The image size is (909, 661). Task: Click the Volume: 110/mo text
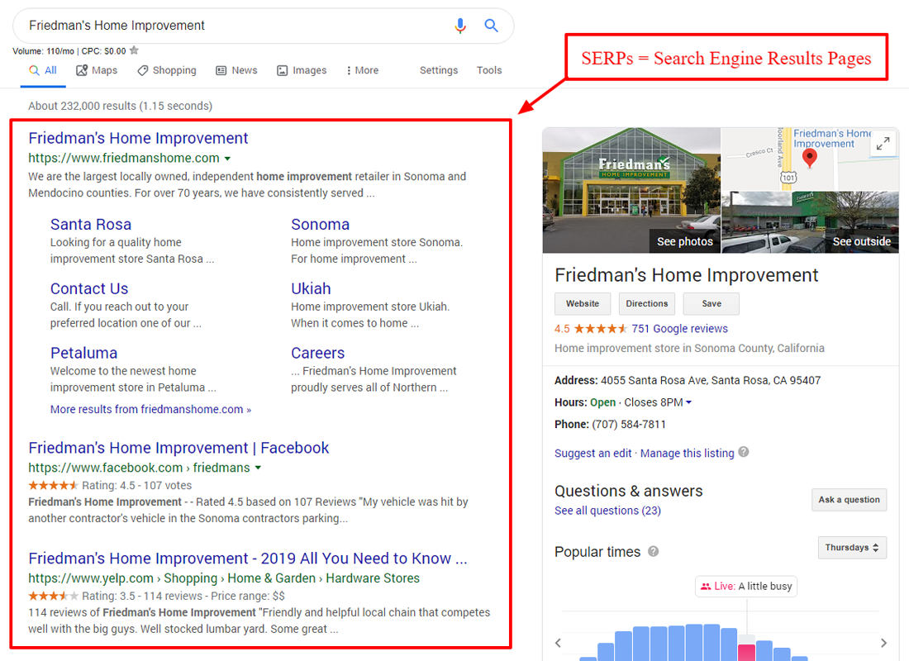(44, 51)
